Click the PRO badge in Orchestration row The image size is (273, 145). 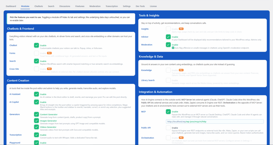181,138
